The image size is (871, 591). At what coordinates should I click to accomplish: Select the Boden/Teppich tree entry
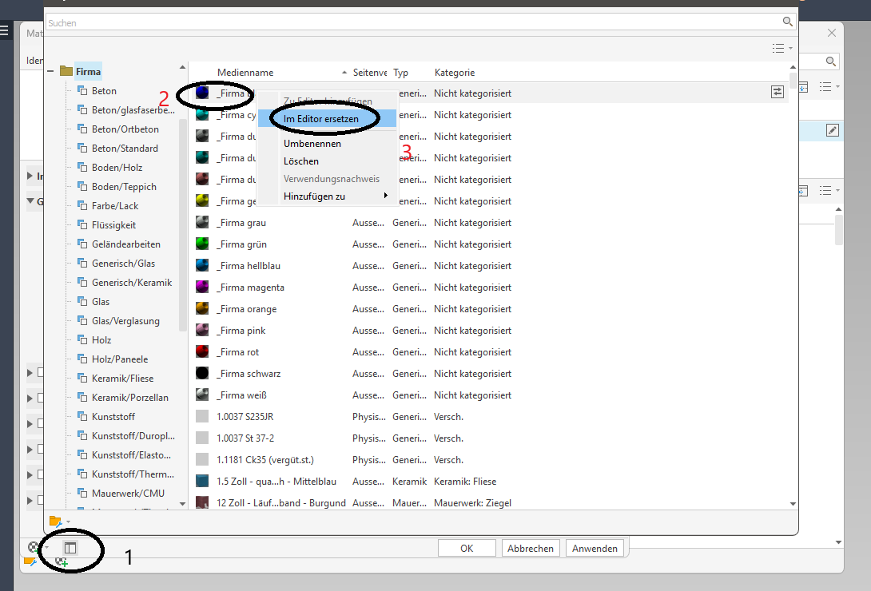click(x=124, y=187)
